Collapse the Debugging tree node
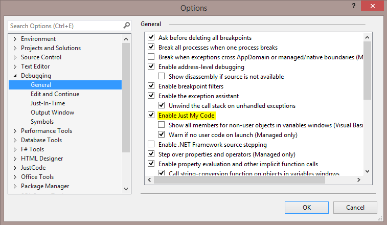This screenshot has width=387, height=225. point(15,76)
